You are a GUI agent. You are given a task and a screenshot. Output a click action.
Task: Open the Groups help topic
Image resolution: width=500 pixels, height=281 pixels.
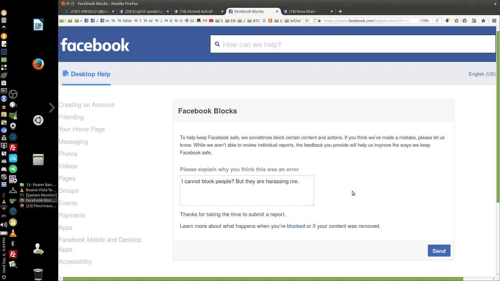[68, 190]
